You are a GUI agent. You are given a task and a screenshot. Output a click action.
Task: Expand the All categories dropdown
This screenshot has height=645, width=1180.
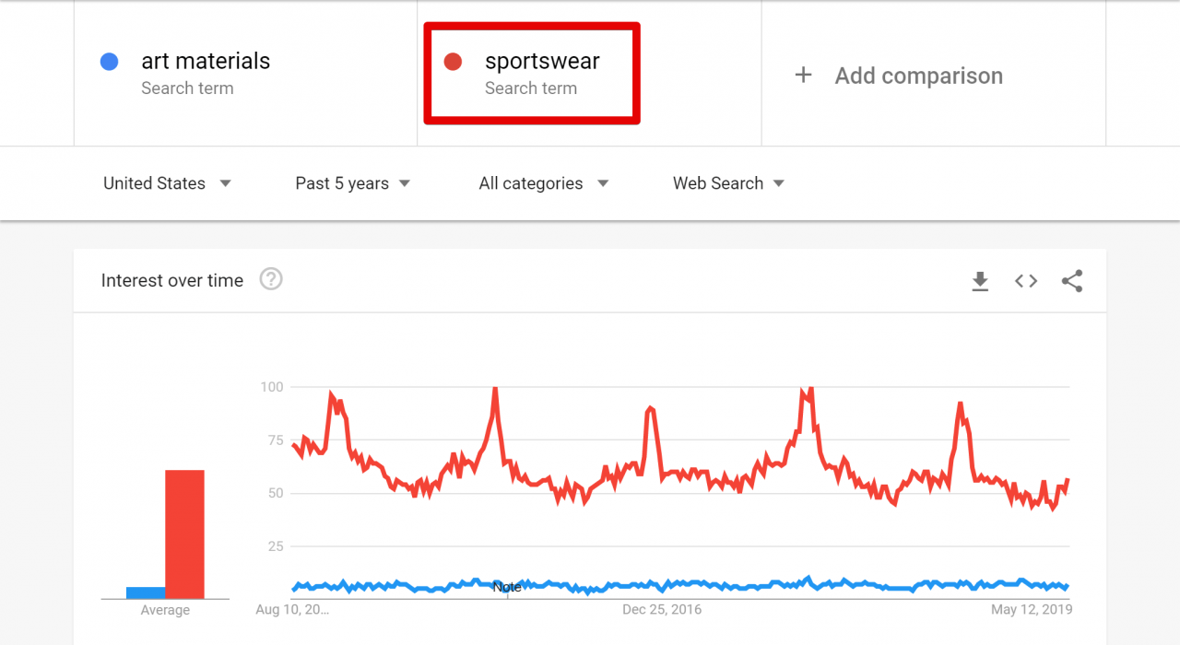pos(544,183)
